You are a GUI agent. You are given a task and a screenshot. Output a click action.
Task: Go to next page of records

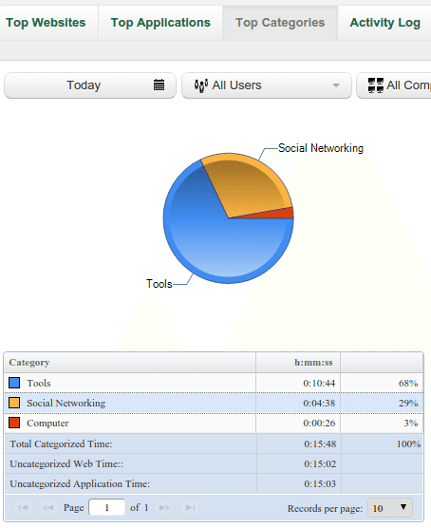point(164,507)
